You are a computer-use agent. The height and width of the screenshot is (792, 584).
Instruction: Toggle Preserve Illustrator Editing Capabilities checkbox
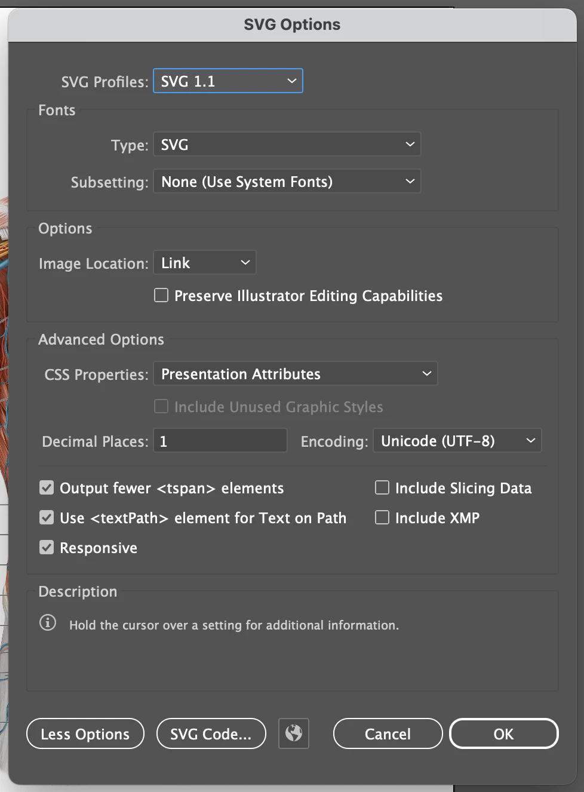tap(161, 295)
